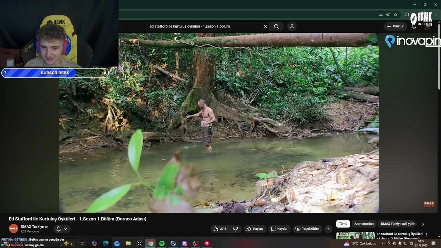
Task: Open the clock showing 10:27
Action: (x=421, y=244)
